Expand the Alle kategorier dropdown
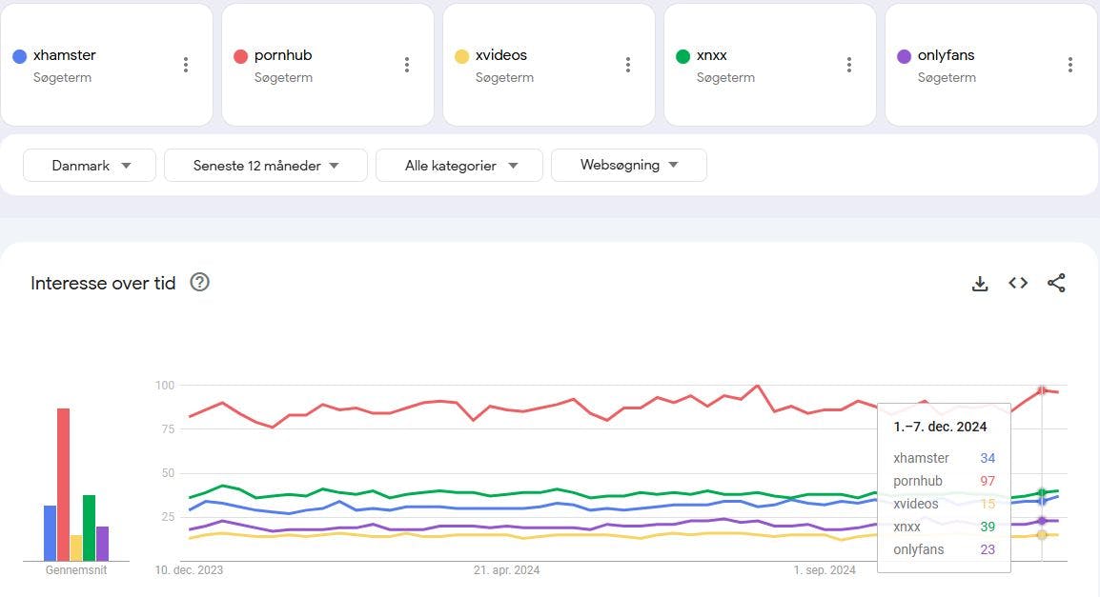The height and width of the screenshot is (597, 1100). pyautogui.click(x=459, y=165)
